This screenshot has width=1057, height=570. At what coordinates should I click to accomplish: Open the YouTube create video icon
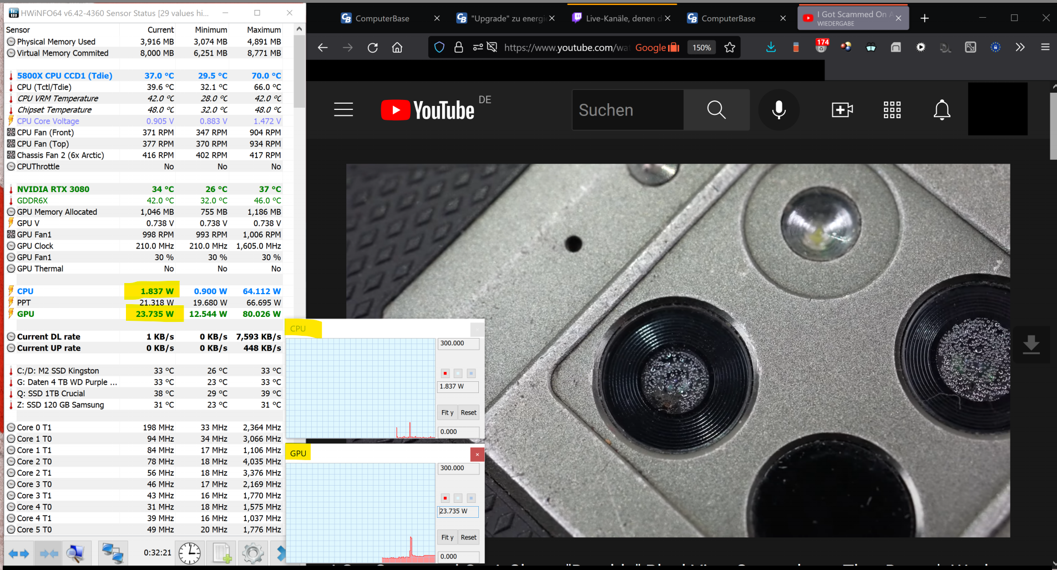[x=842, y=110]
